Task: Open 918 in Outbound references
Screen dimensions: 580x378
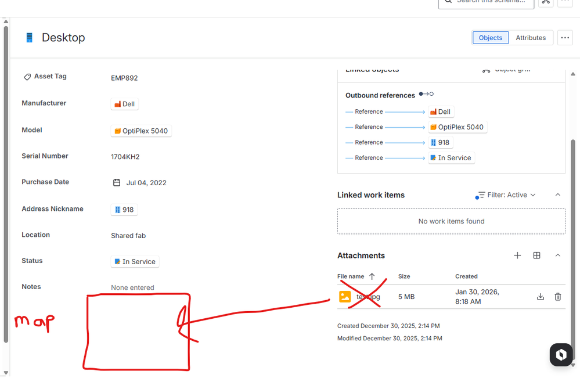Action: [x=441, y=142]
